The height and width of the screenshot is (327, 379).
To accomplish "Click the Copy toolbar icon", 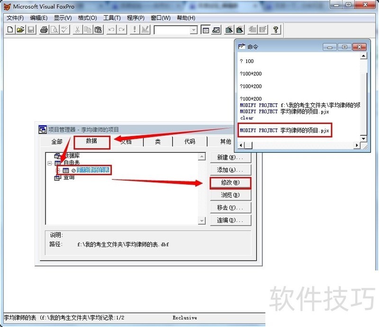I will tap(88, 29).
